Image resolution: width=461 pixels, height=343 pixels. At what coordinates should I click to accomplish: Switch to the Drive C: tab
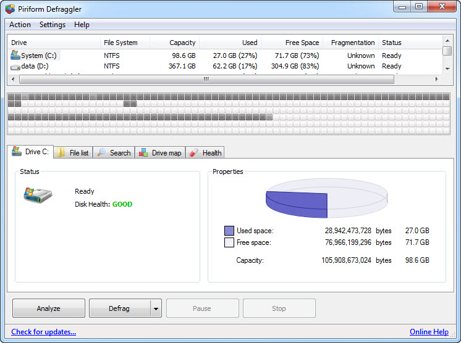click(31, 152)
